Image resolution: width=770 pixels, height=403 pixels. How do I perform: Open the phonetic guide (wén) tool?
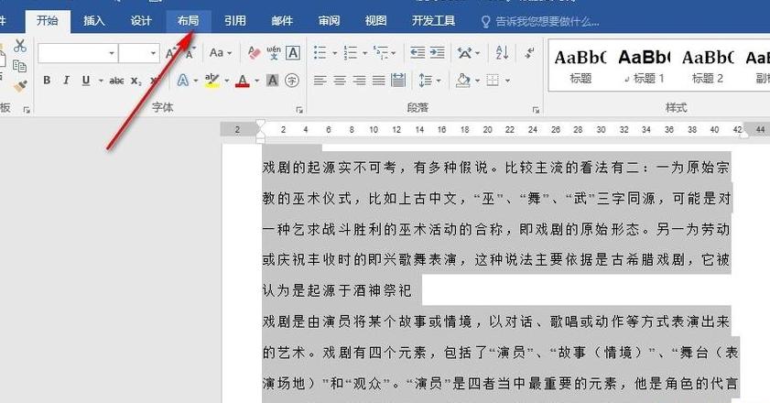click(274, 52)
